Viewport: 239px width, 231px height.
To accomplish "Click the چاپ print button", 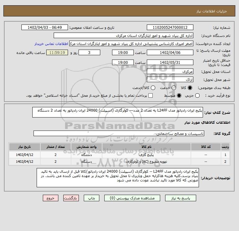I will tap(92, 198).
